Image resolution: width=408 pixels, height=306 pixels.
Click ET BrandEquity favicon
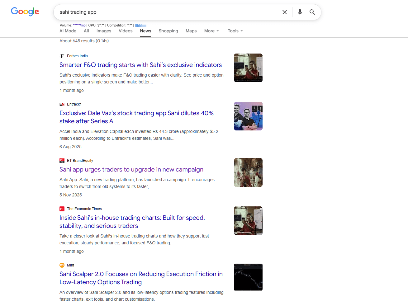coord(62,161)
